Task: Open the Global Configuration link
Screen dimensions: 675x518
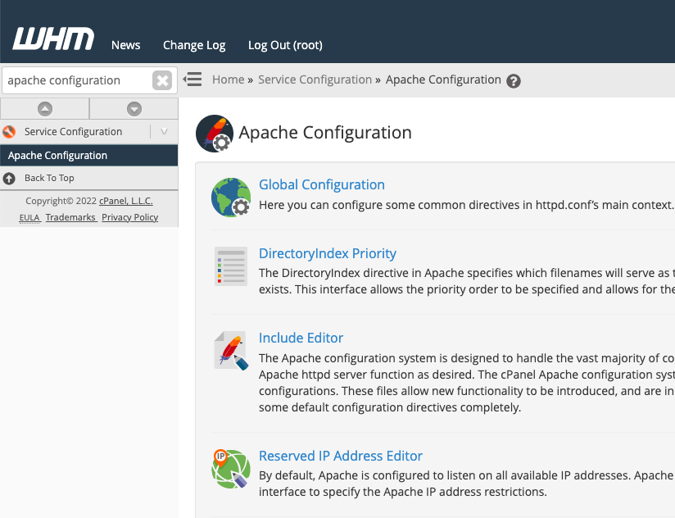Action: click(x=321, y=184)
